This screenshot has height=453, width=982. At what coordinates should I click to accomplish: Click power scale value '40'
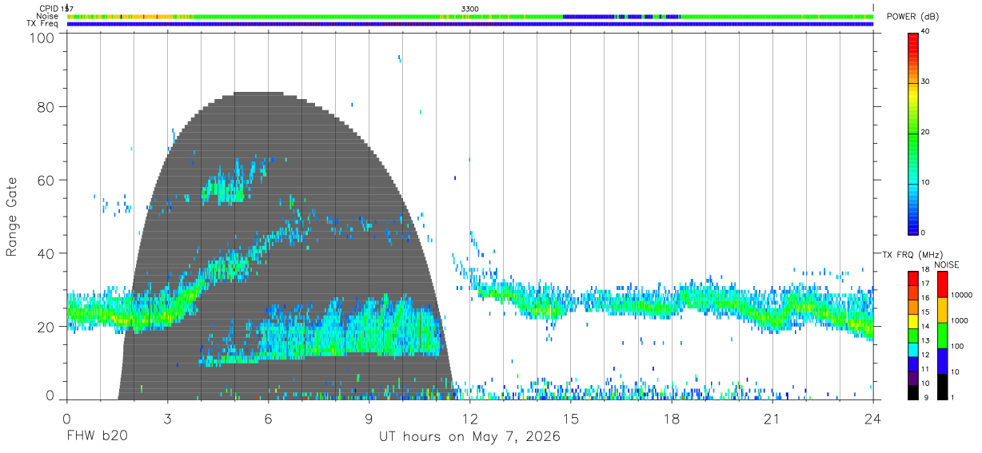(x=925, y=32)
